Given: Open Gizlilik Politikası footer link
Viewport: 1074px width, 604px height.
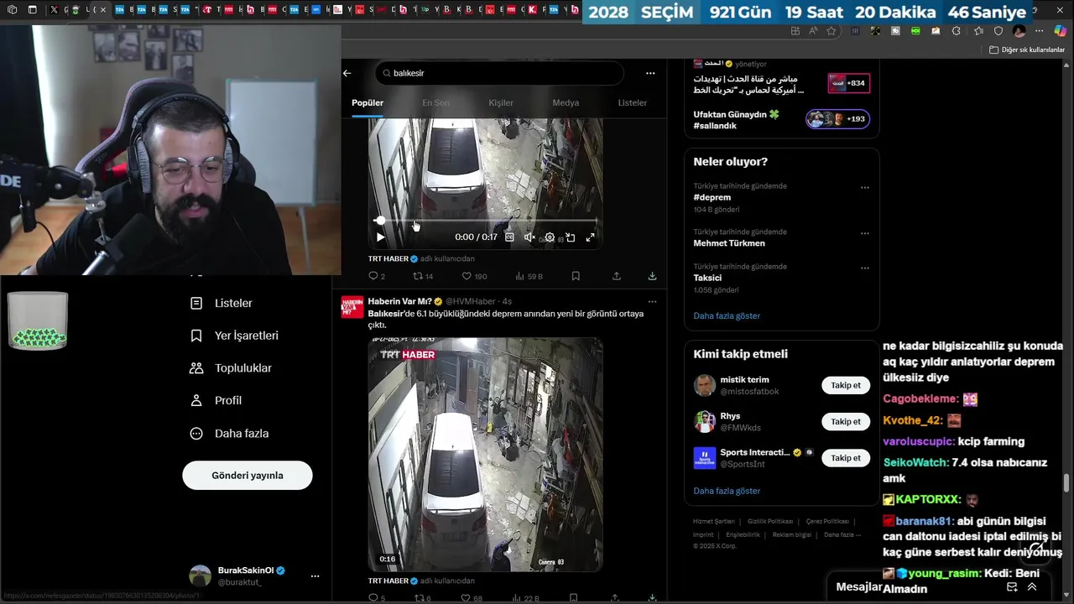Looking at the screenshot, I should coord(770,521).
